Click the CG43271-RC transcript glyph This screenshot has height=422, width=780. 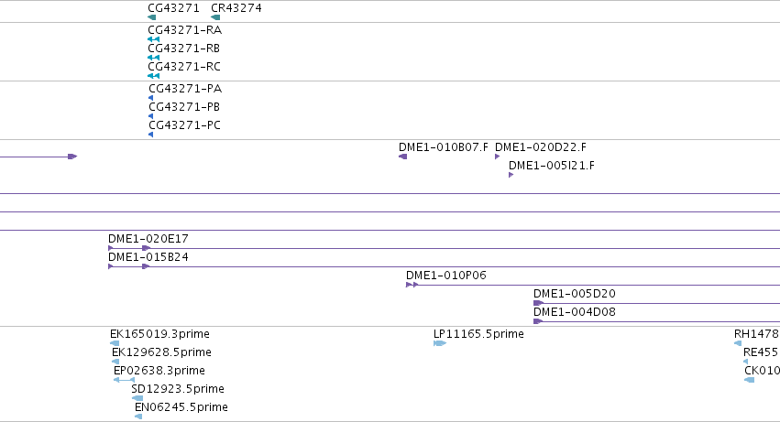[154, 76]
